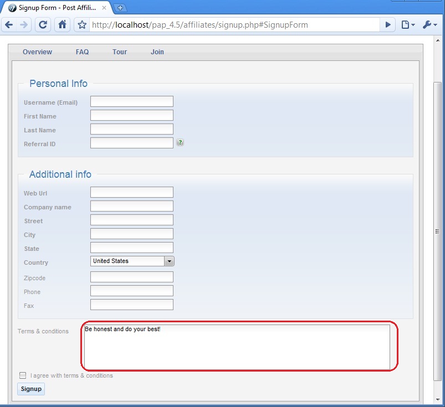The height and width of the screenshot is (407, 445).
Task: Go back with the browser back arrow
Action: click(x=9, y=25)
